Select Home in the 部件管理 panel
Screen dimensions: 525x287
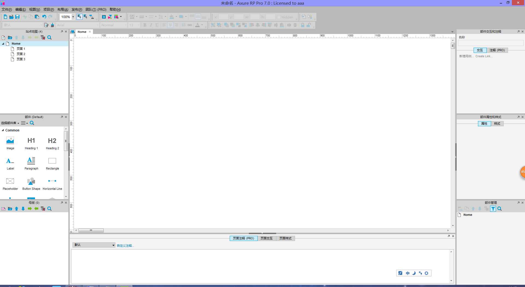(468, 215)
